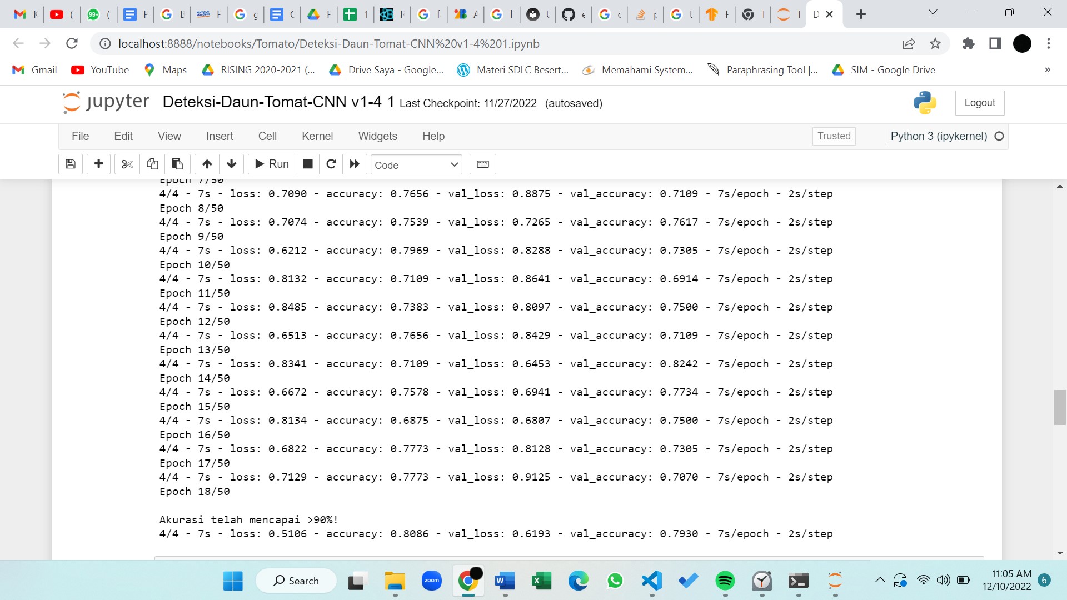
Task: Restart kernel and run all fast-forward icon
Action: [355, 164]
